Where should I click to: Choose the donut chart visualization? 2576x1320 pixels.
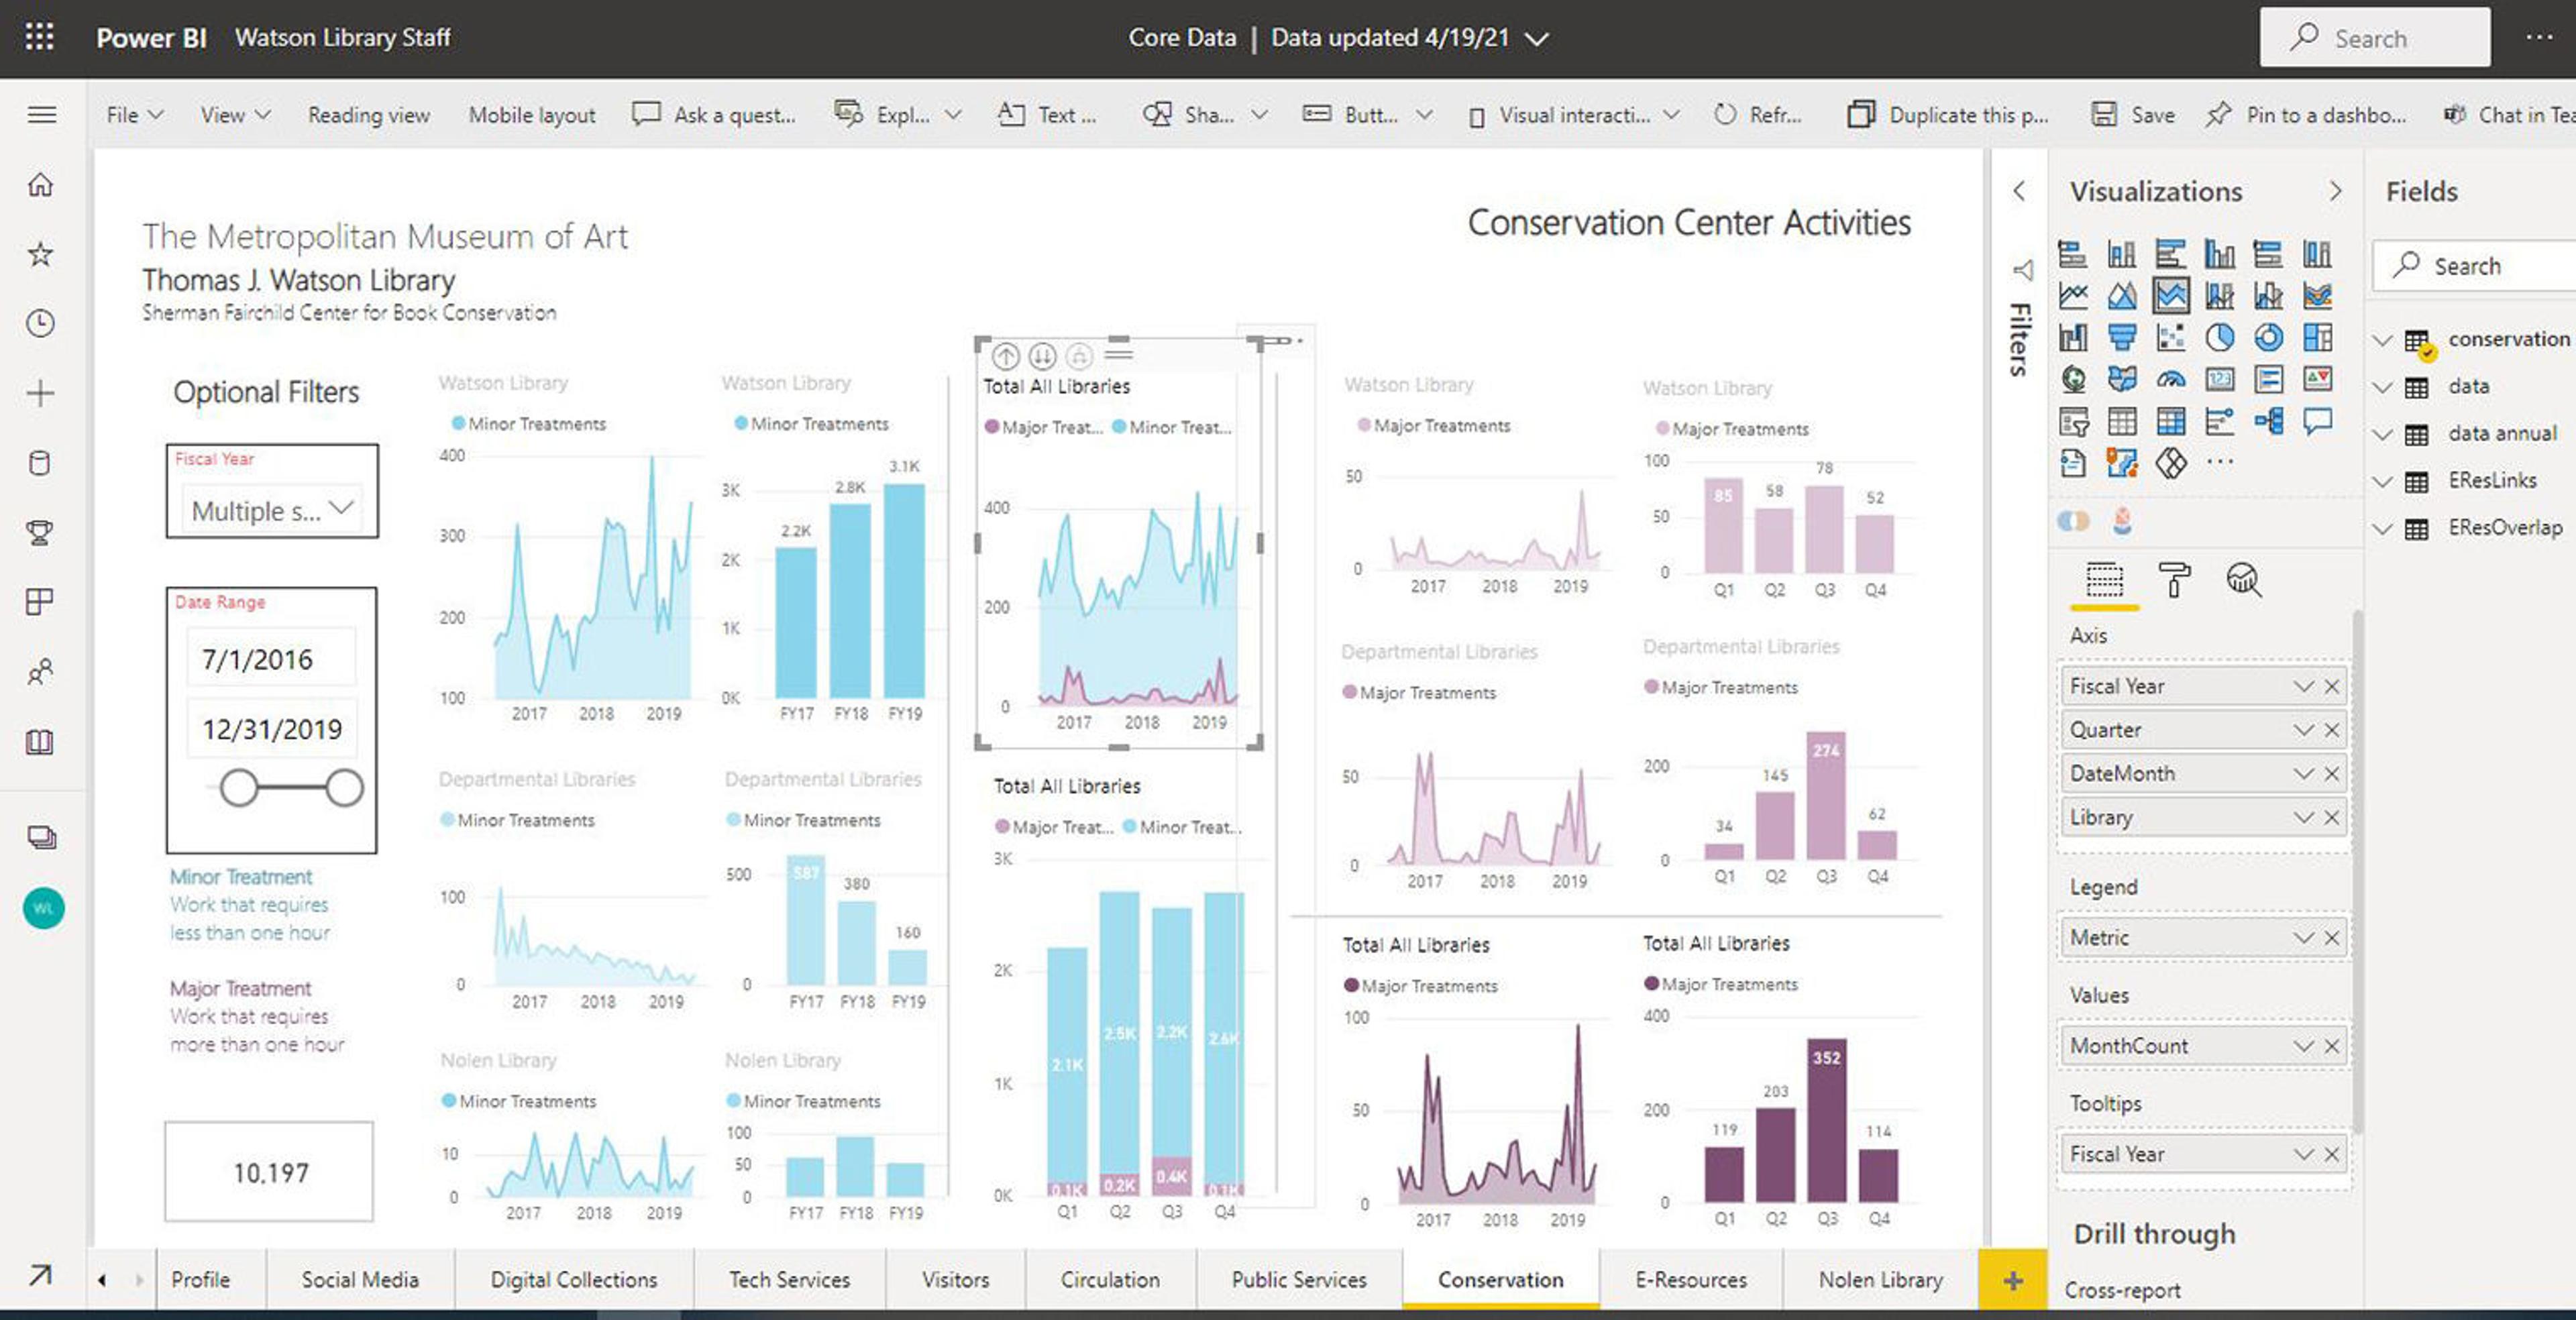[2268, 338]
